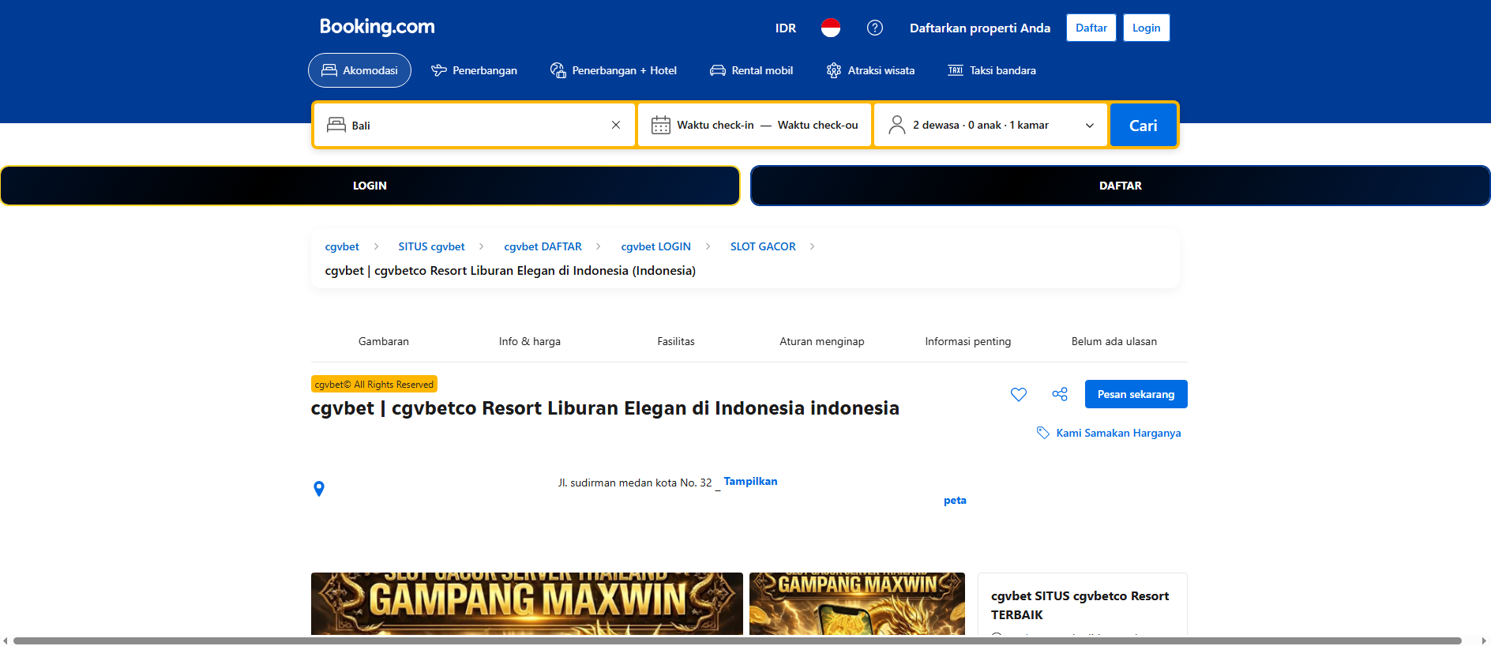Image resolution: width=1491 pixels, height=646 pixels.
Task: Click the heart icon to save property
Action: (x=1019, y=394)
